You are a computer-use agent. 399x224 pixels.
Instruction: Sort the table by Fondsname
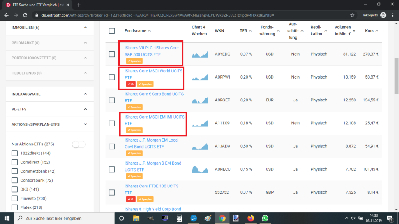pyautogui.click(x=138, y=31)
